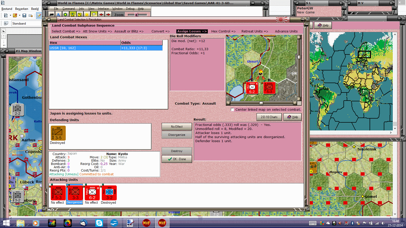Click the Gomel city marker on the map
This screenshot has width=406, height=228.
click(363, 197)
